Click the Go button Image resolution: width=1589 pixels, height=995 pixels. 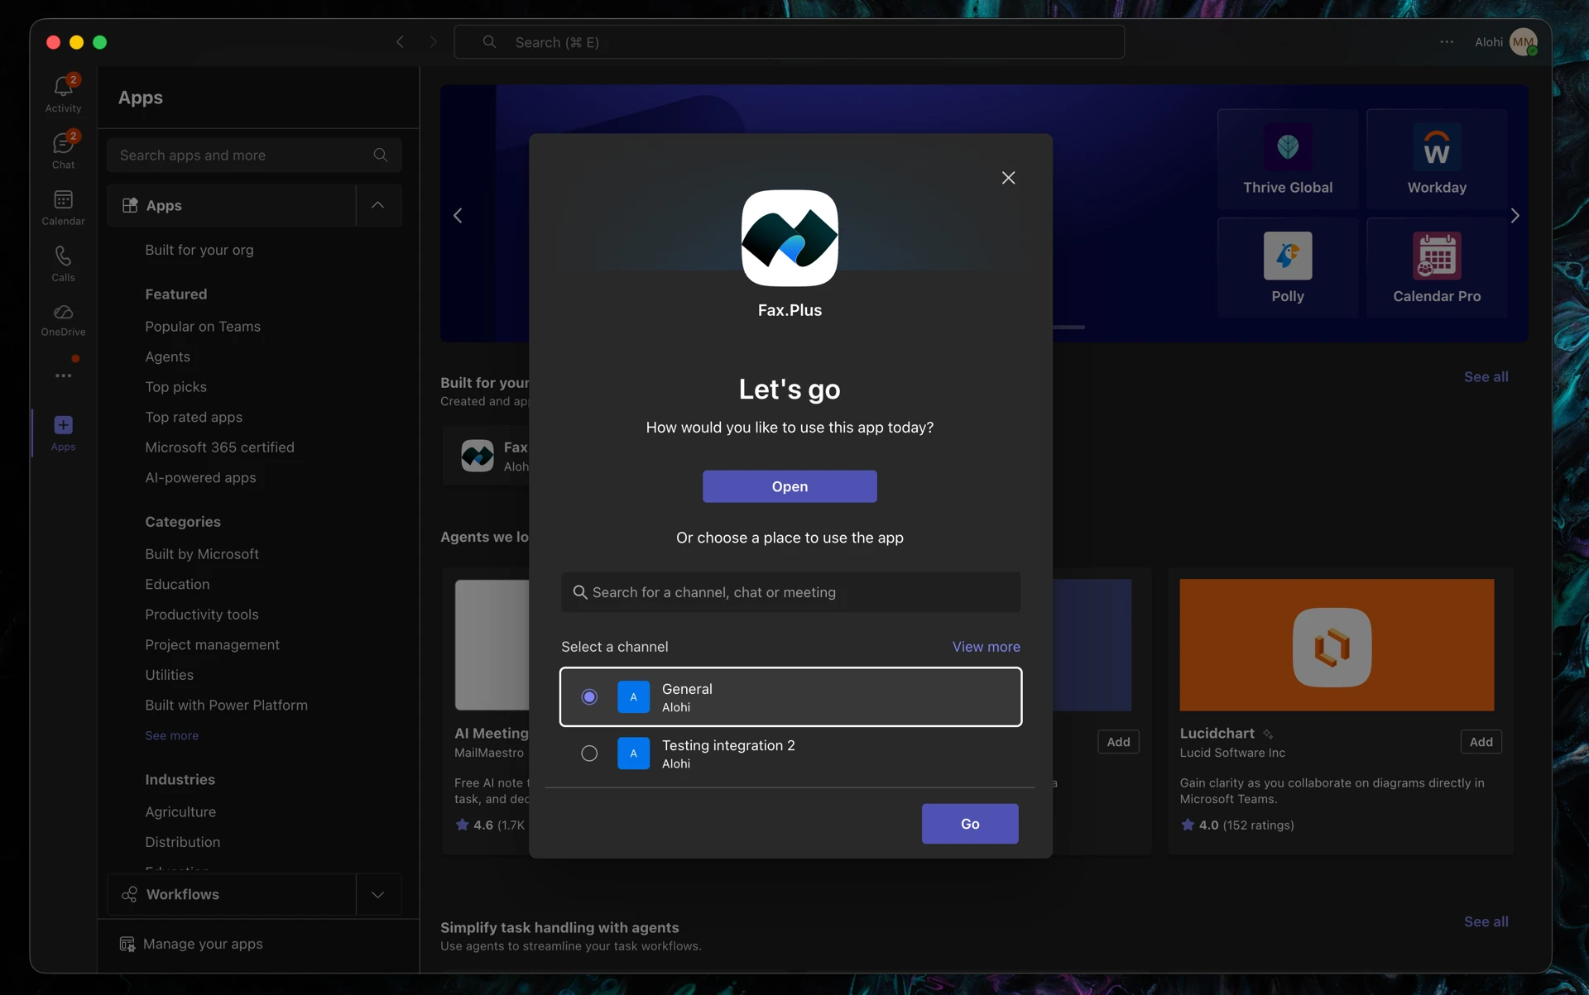[x=970, y=824]
